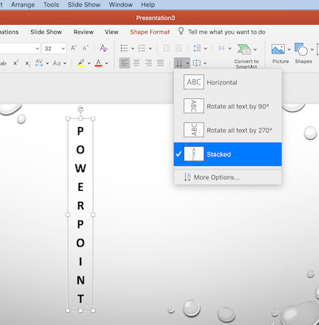Click the Increase Font Size icon
Image resolution: width=319 pixels, height=325 pixels.
click(x=73, y=48)
